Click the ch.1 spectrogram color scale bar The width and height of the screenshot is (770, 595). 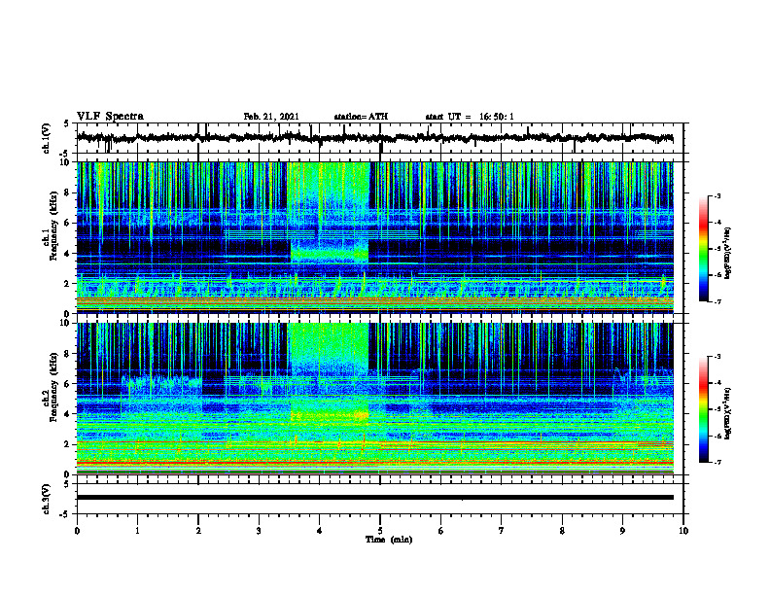click(x=703, y=249)
